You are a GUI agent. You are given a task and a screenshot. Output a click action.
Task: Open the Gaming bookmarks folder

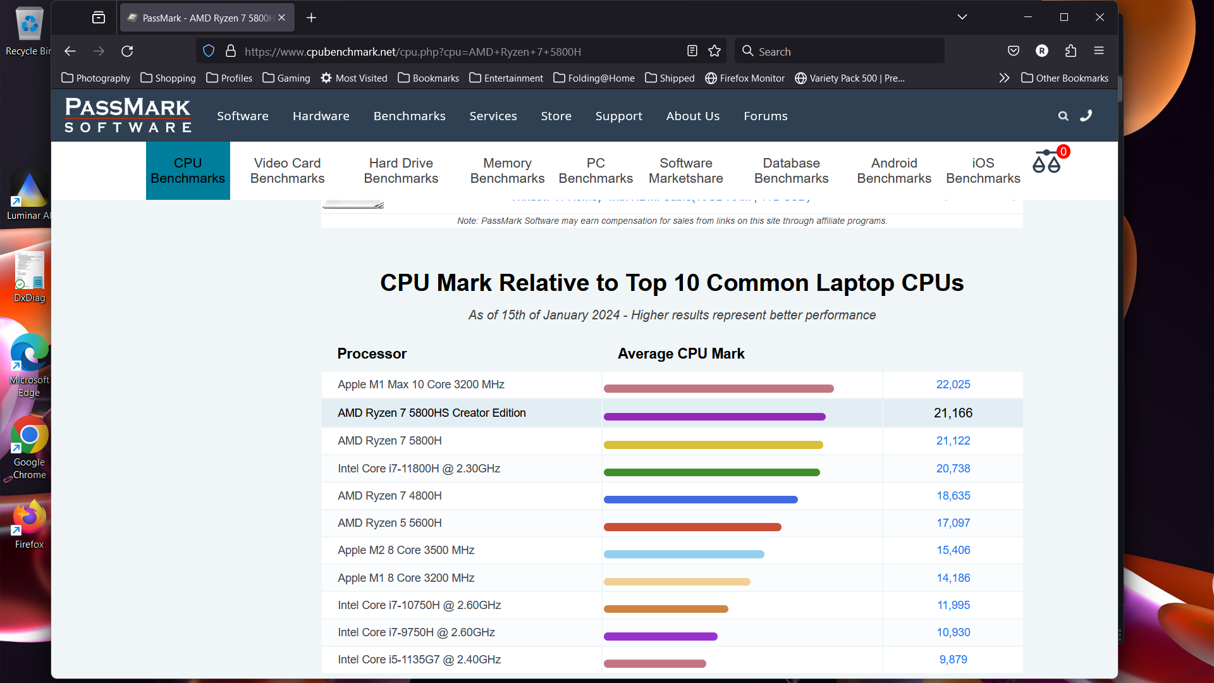[x=286, y=78]
